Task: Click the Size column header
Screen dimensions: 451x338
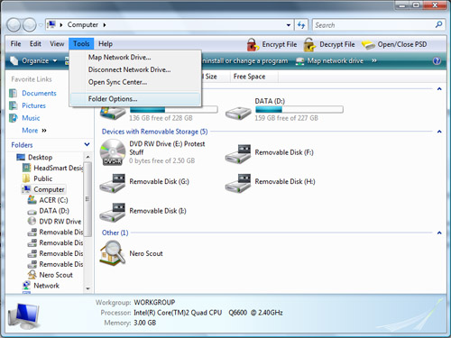Action: point(215,77)
